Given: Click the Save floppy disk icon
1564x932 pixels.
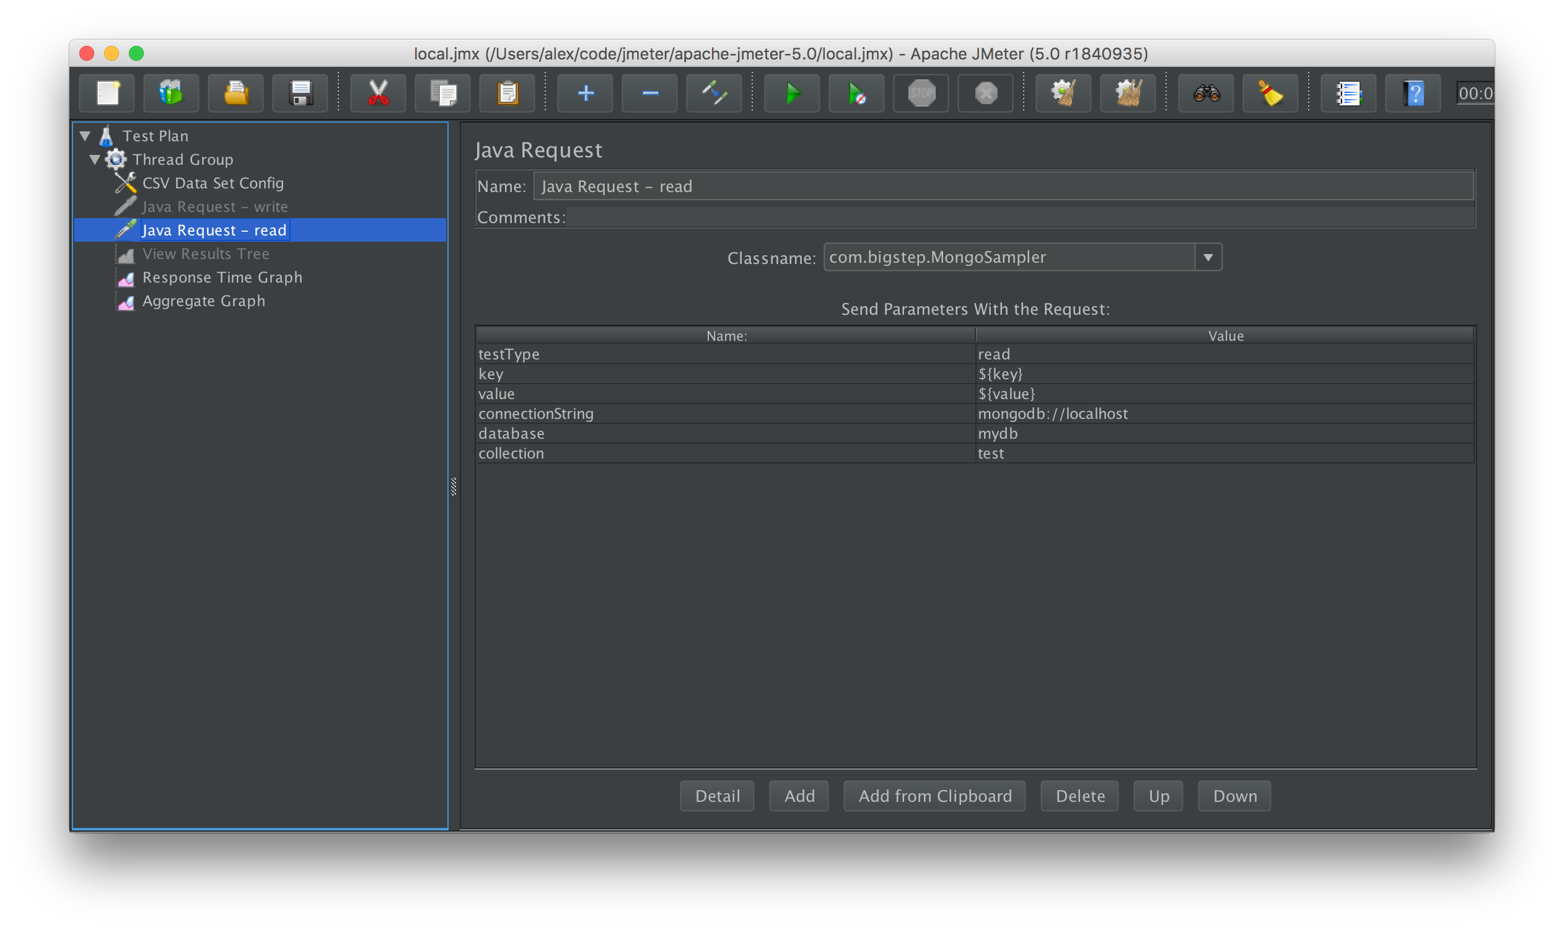Looking at the screenshot, I should pyautogui.click(x=301, y=94).
